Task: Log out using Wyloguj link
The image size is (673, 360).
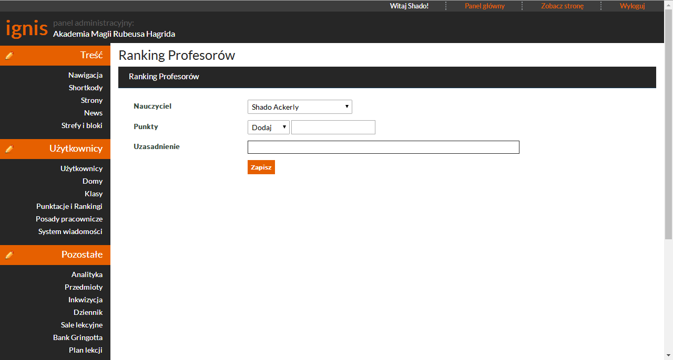Action: 632,6
